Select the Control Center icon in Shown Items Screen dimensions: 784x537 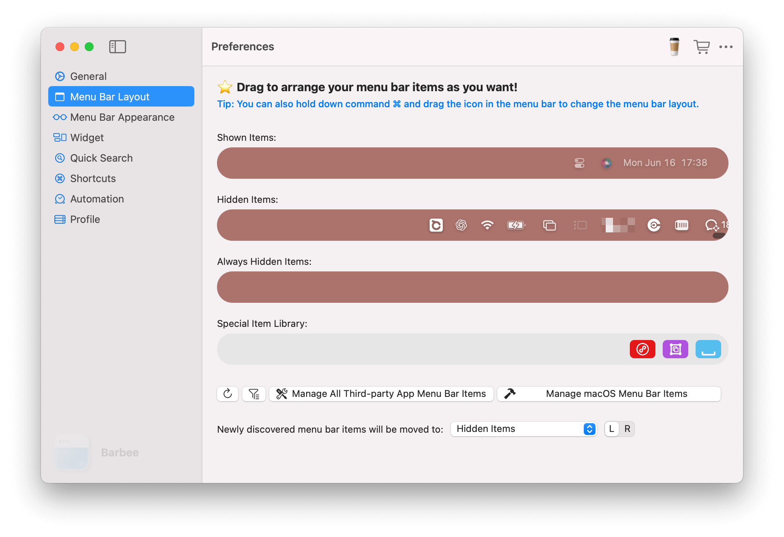[x=579, y=163]
